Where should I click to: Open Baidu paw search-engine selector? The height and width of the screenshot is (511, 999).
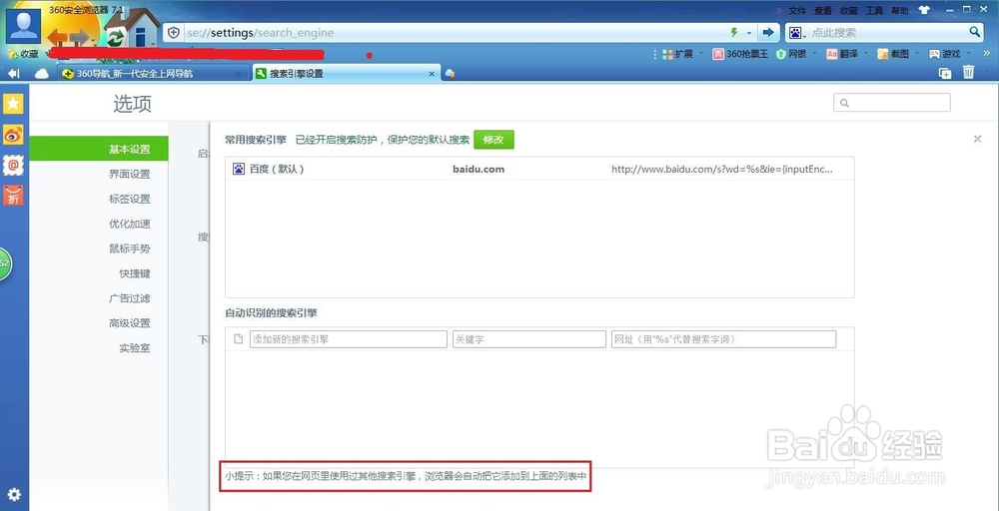pyautogui.click(x=796, y=33)
